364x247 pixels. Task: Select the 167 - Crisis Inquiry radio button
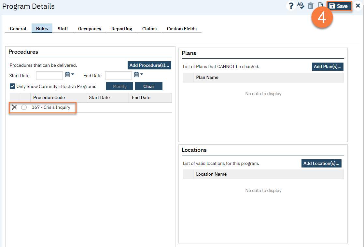click(x=24, y=107)
